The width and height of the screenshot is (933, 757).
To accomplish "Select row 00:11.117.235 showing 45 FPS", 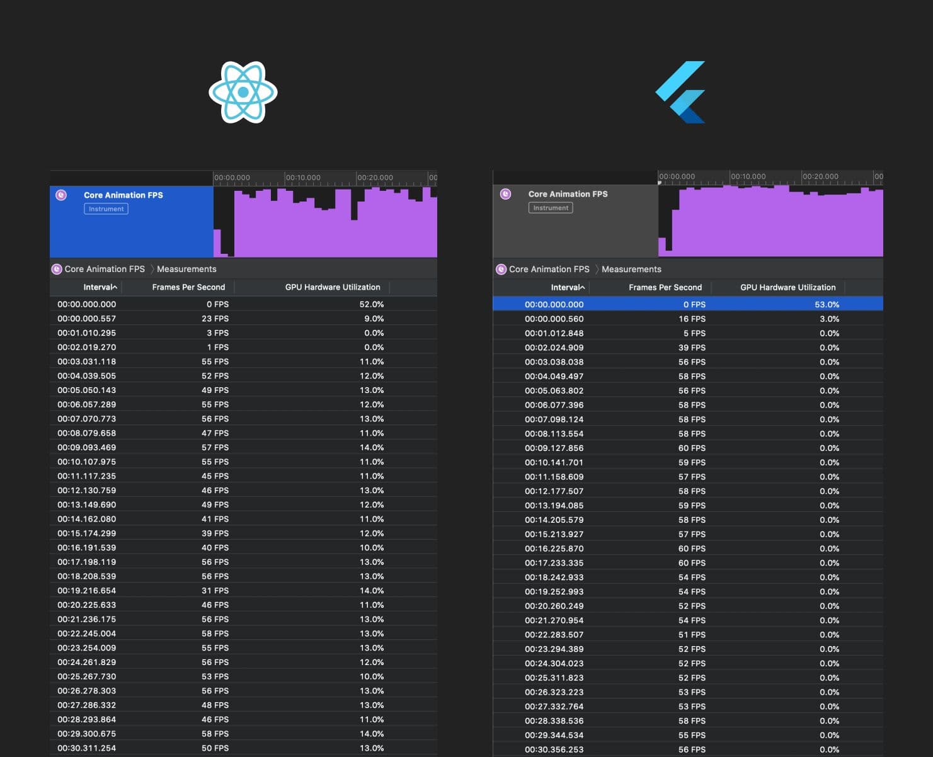I will [243, 476].
